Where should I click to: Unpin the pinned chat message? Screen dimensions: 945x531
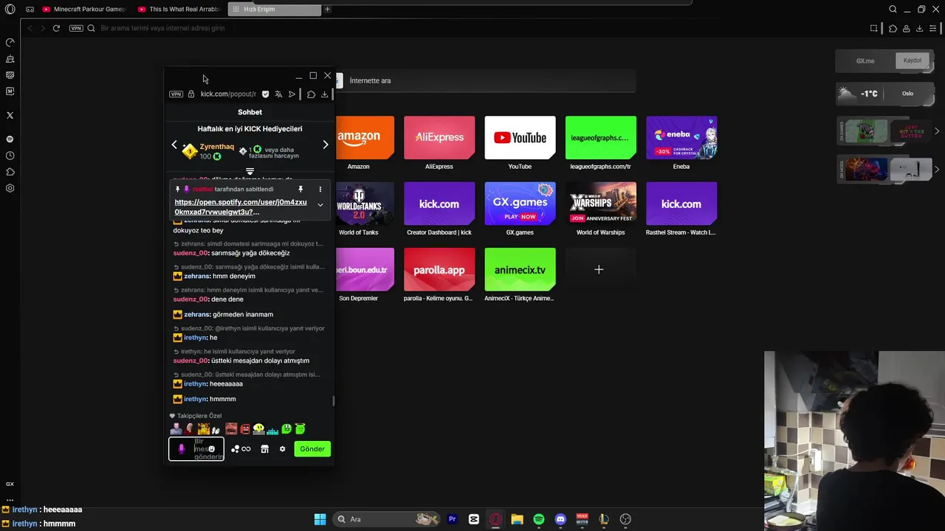[x=300, y=190]
